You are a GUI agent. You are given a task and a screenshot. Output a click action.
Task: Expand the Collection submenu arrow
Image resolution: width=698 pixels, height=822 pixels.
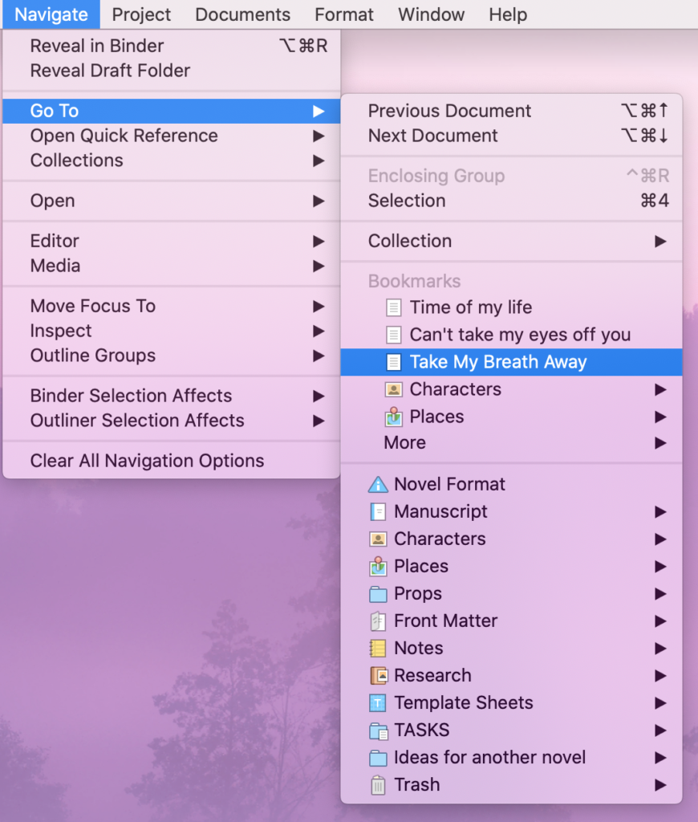coord(659,241)
